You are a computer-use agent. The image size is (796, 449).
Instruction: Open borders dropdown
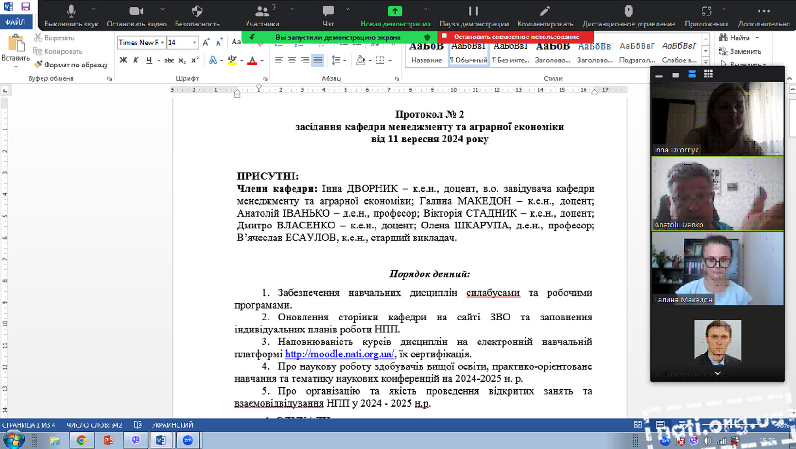click(x=390, y=61)
